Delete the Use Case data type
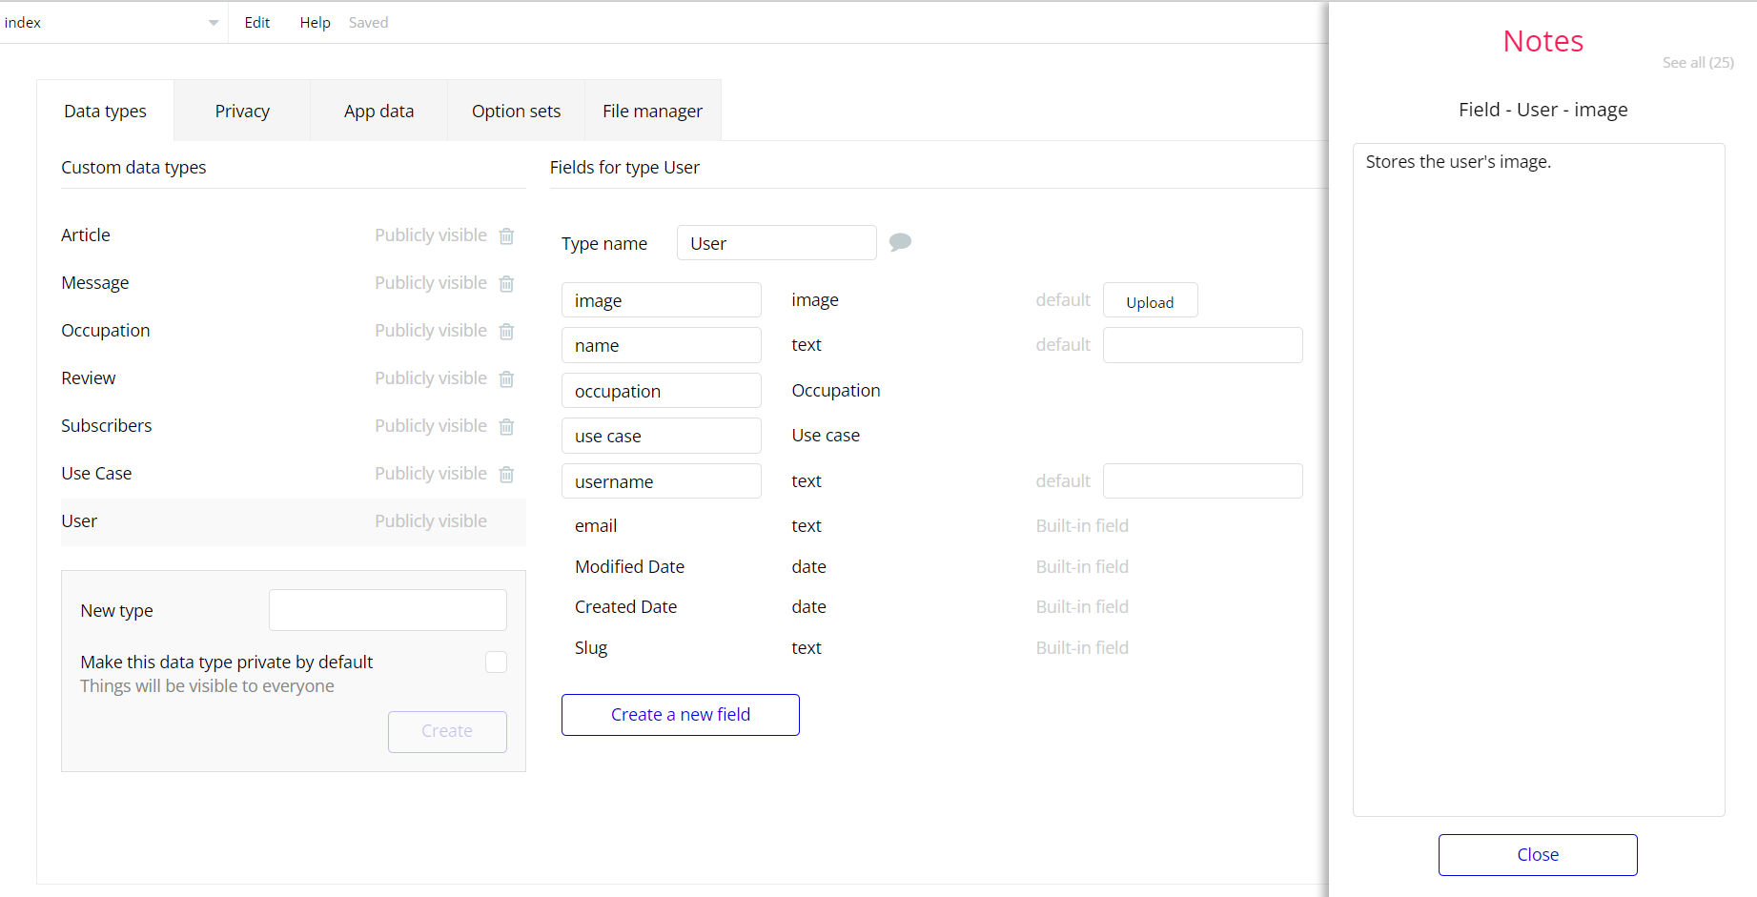The image size is (1757, 897). [507, 474]
